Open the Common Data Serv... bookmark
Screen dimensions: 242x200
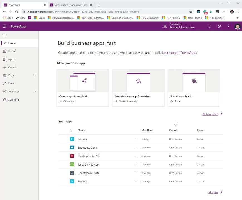coord(120,18)
